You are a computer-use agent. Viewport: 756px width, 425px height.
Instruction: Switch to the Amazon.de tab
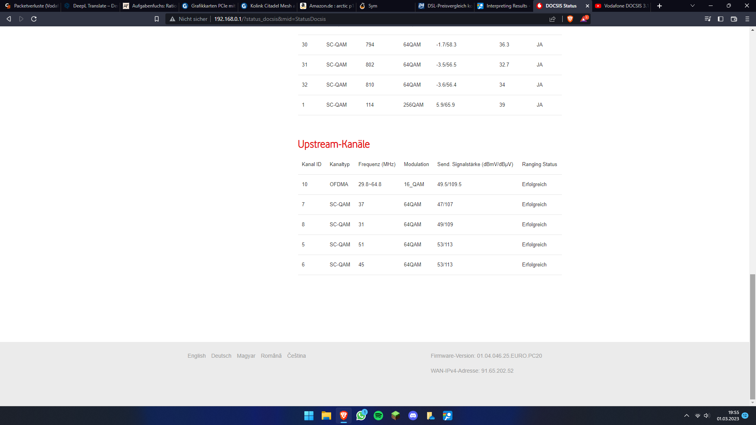pyautogui.click(x=327, y=6)
